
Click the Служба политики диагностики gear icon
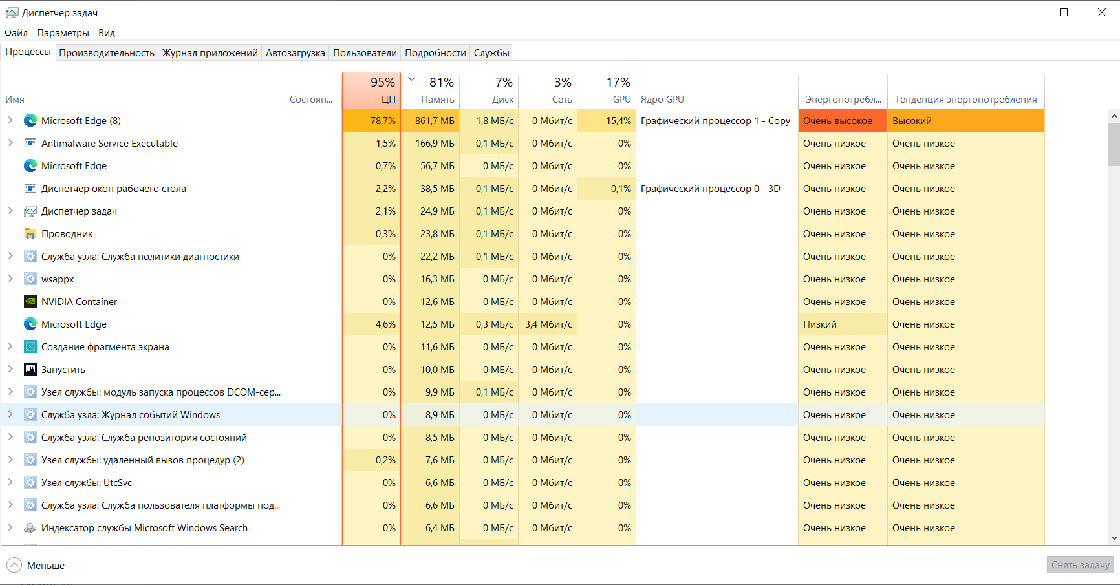coord(30,256)
